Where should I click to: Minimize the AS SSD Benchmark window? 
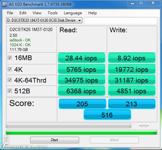point(132,3)
